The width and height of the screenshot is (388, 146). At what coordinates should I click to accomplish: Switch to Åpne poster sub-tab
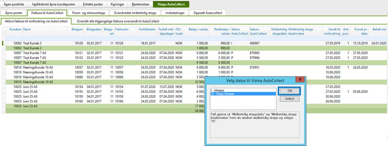pos(14,13)
